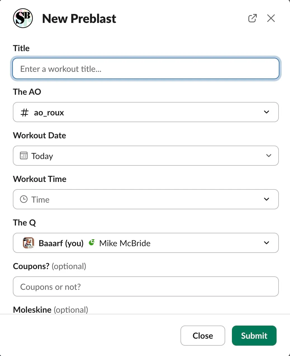The width and height of the screenshot is (290, 356).
Task: Submit the new preblast
Action: 254,336
